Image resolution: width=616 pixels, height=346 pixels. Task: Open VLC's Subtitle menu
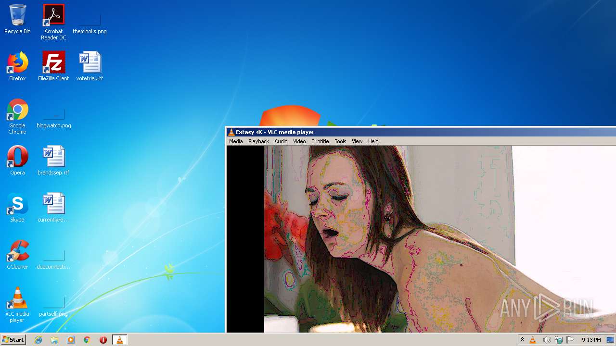pyautogui.click(x=320, y=141)
